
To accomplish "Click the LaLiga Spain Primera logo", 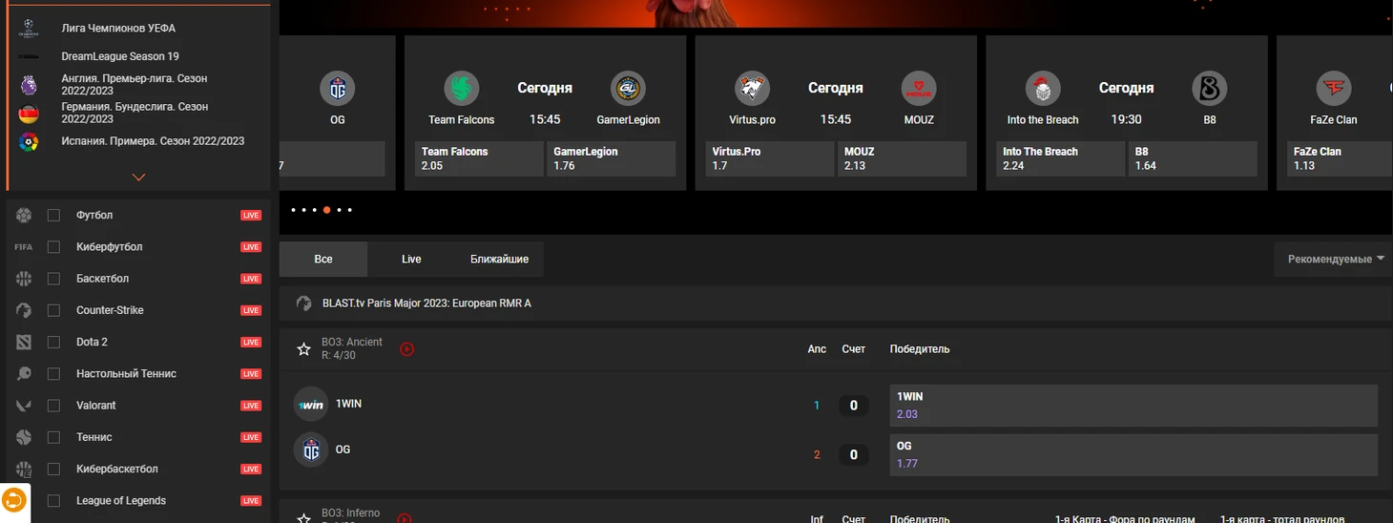I will click(29, 142).
